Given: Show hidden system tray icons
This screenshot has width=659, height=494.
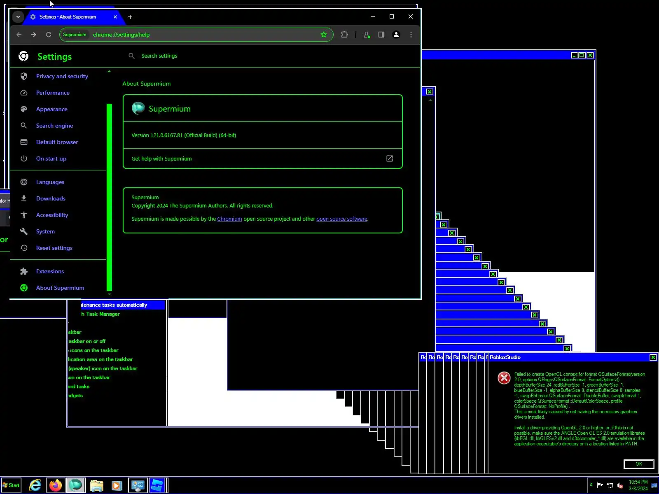Looking at the screenshot, I should (591, 485).
